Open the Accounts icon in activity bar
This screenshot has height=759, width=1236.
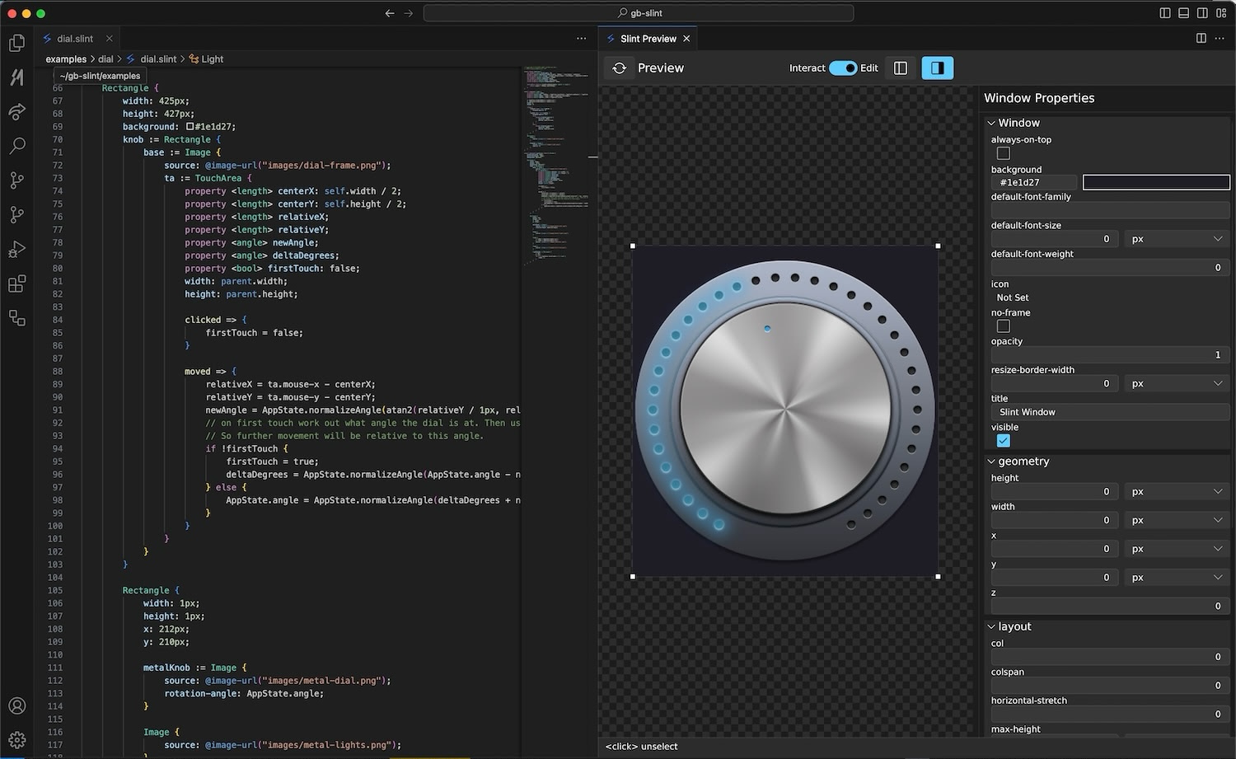pyautogui.click(x=16, y=705)
